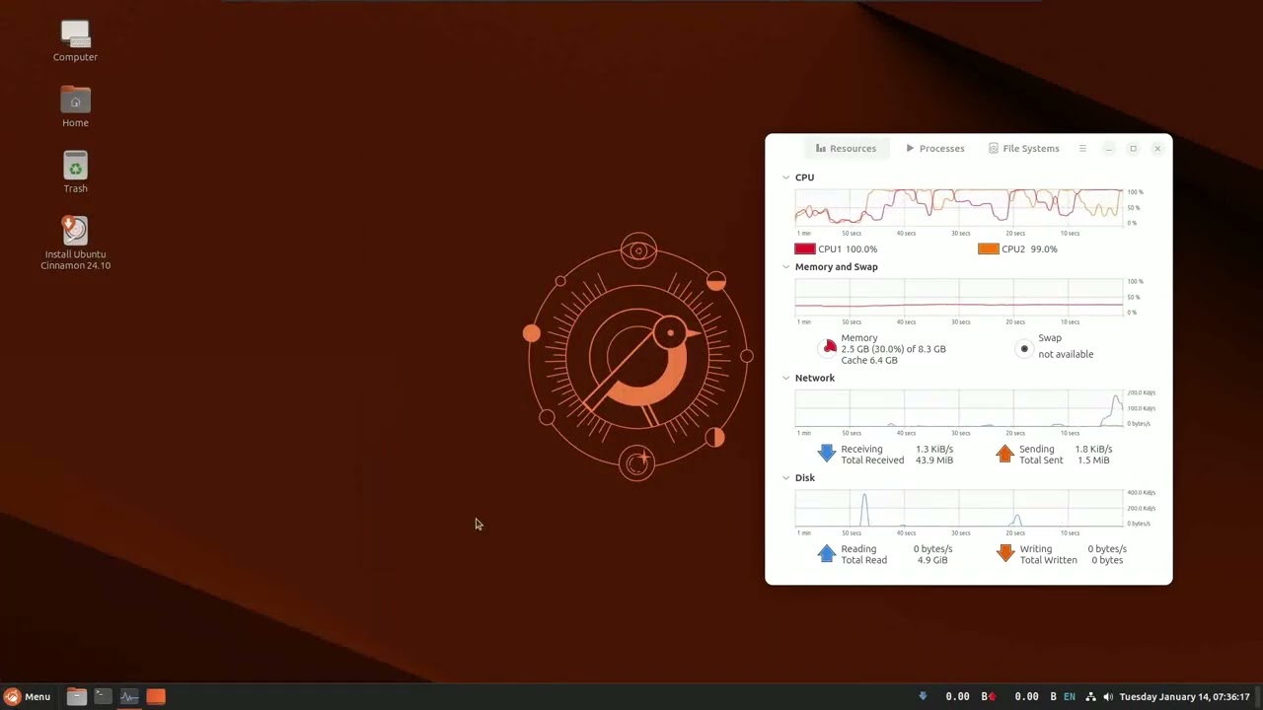1263x710 pixels.
Task: Open the calendar from the date and time
Action: pyautogui.click(x=1184, y=696)
